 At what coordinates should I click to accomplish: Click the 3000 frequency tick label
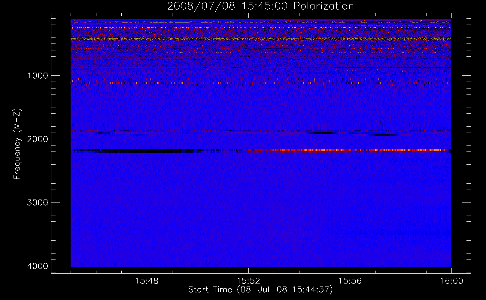tap(38, 202)
